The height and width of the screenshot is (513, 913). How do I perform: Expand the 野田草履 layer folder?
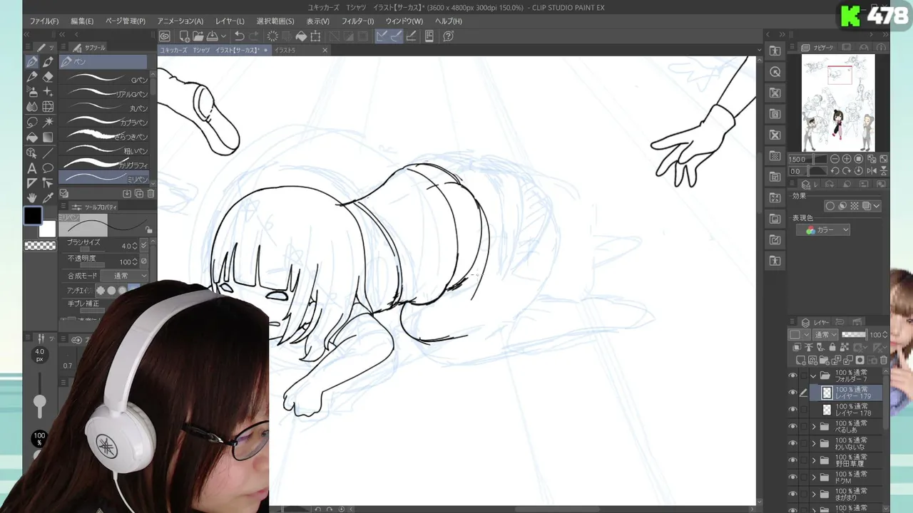[813, 460]
